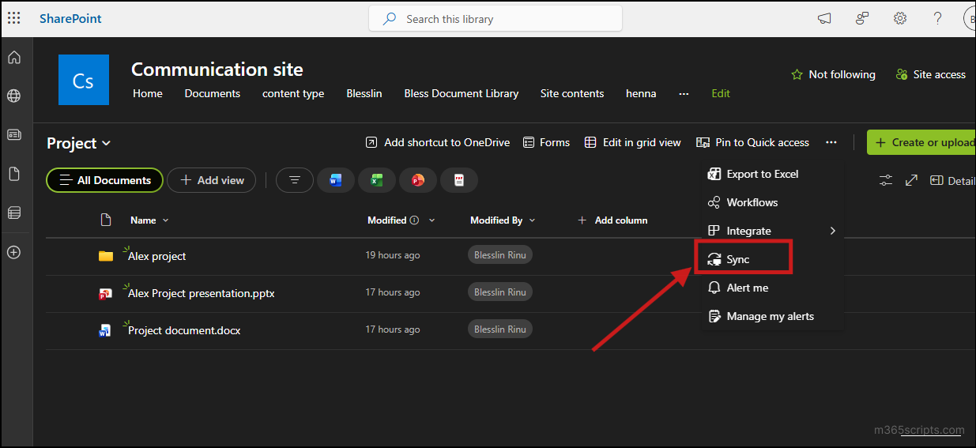976x448 pixels.
Task: Open the My files page icon
Action: [x=14, y=174]
